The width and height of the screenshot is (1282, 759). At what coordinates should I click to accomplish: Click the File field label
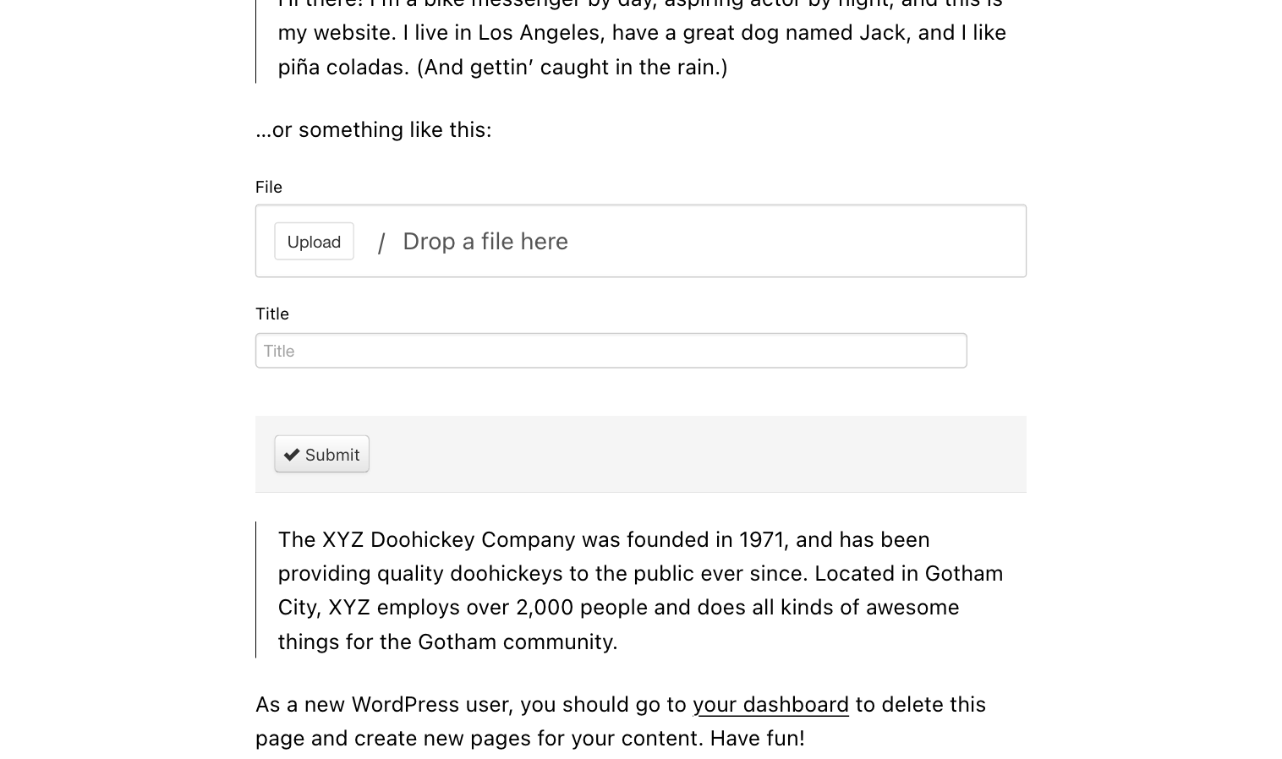269,187
